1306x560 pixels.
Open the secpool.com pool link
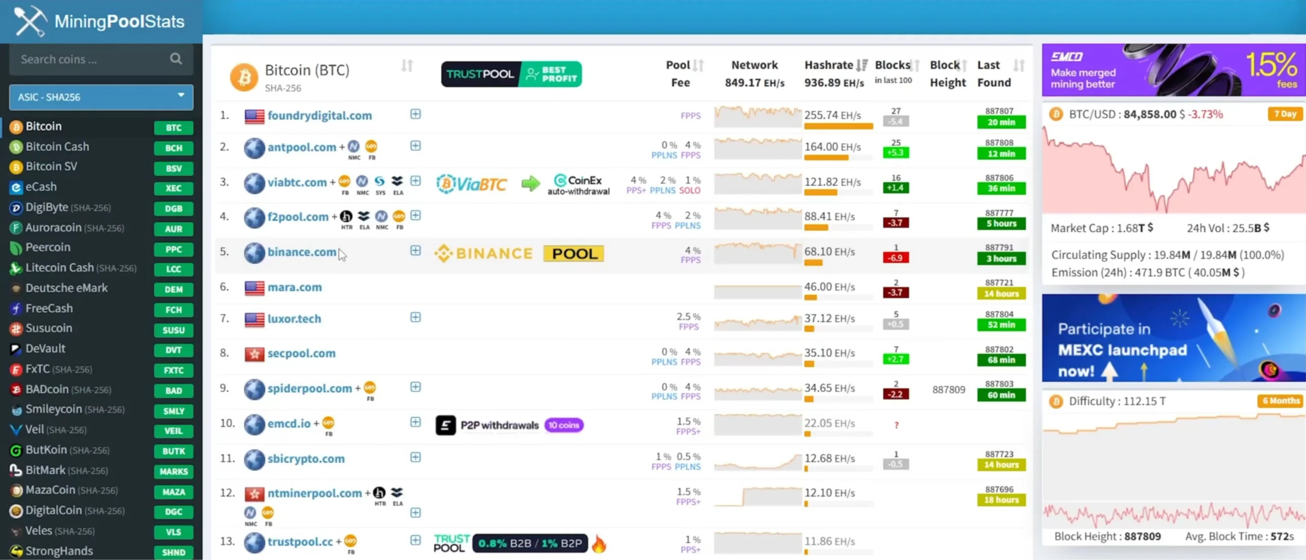(x=302, y=353)
